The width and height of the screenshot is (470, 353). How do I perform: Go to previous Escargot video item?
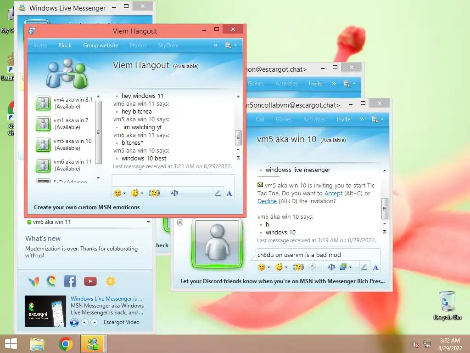(x=85, y=322)
